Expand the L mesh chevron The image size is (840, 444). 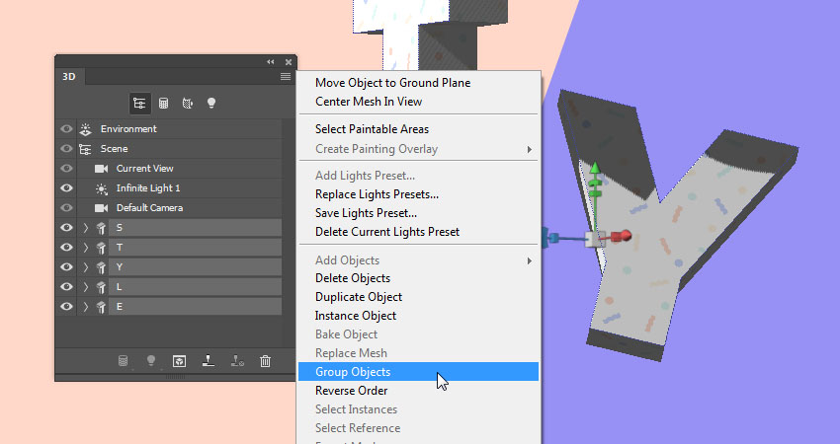click(x=86, y=287)
